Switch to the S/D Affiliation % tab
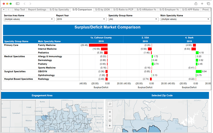This screenshot has height=133, width=213. click(x=146, y=10)
